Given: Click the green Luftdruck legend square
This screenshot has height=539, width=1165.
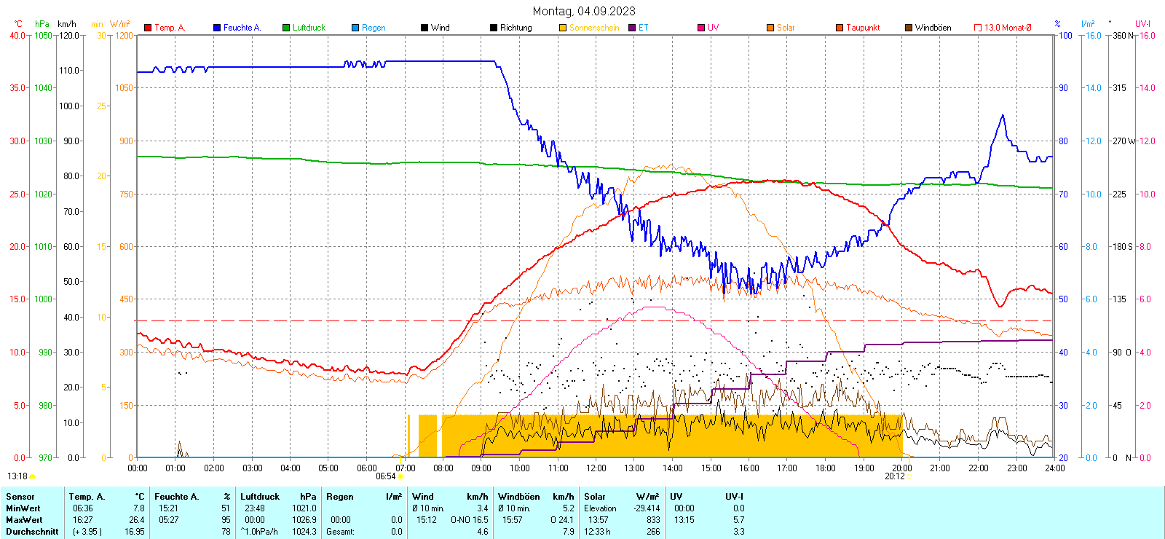Looking at the screenshot, I should 286,28.
